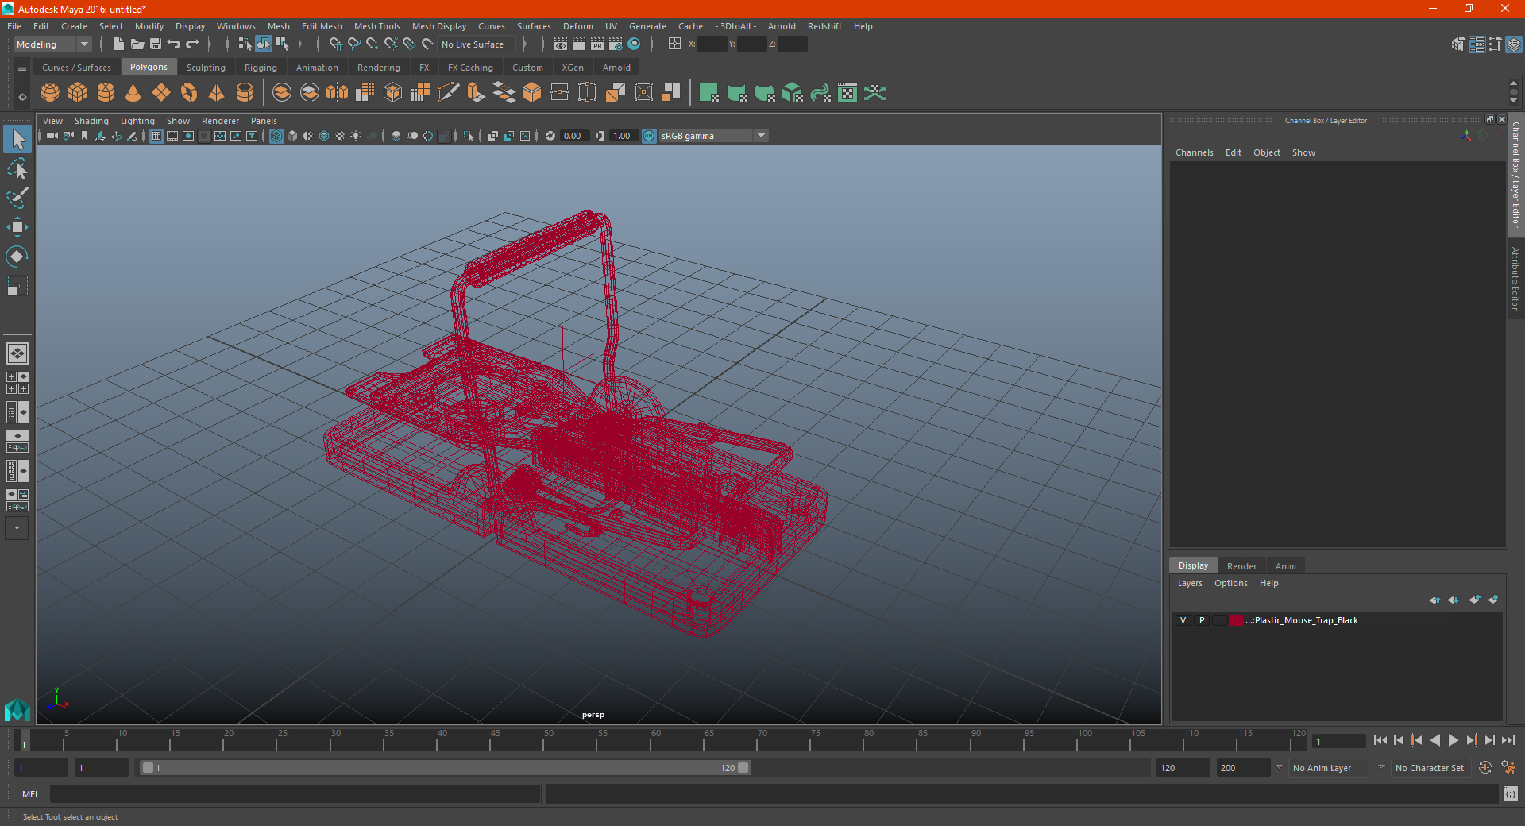Image resolution: width=1525 pixels, height=826 pixels.
Task: Open the Redshift menu
Action: (x=824, y=26)
